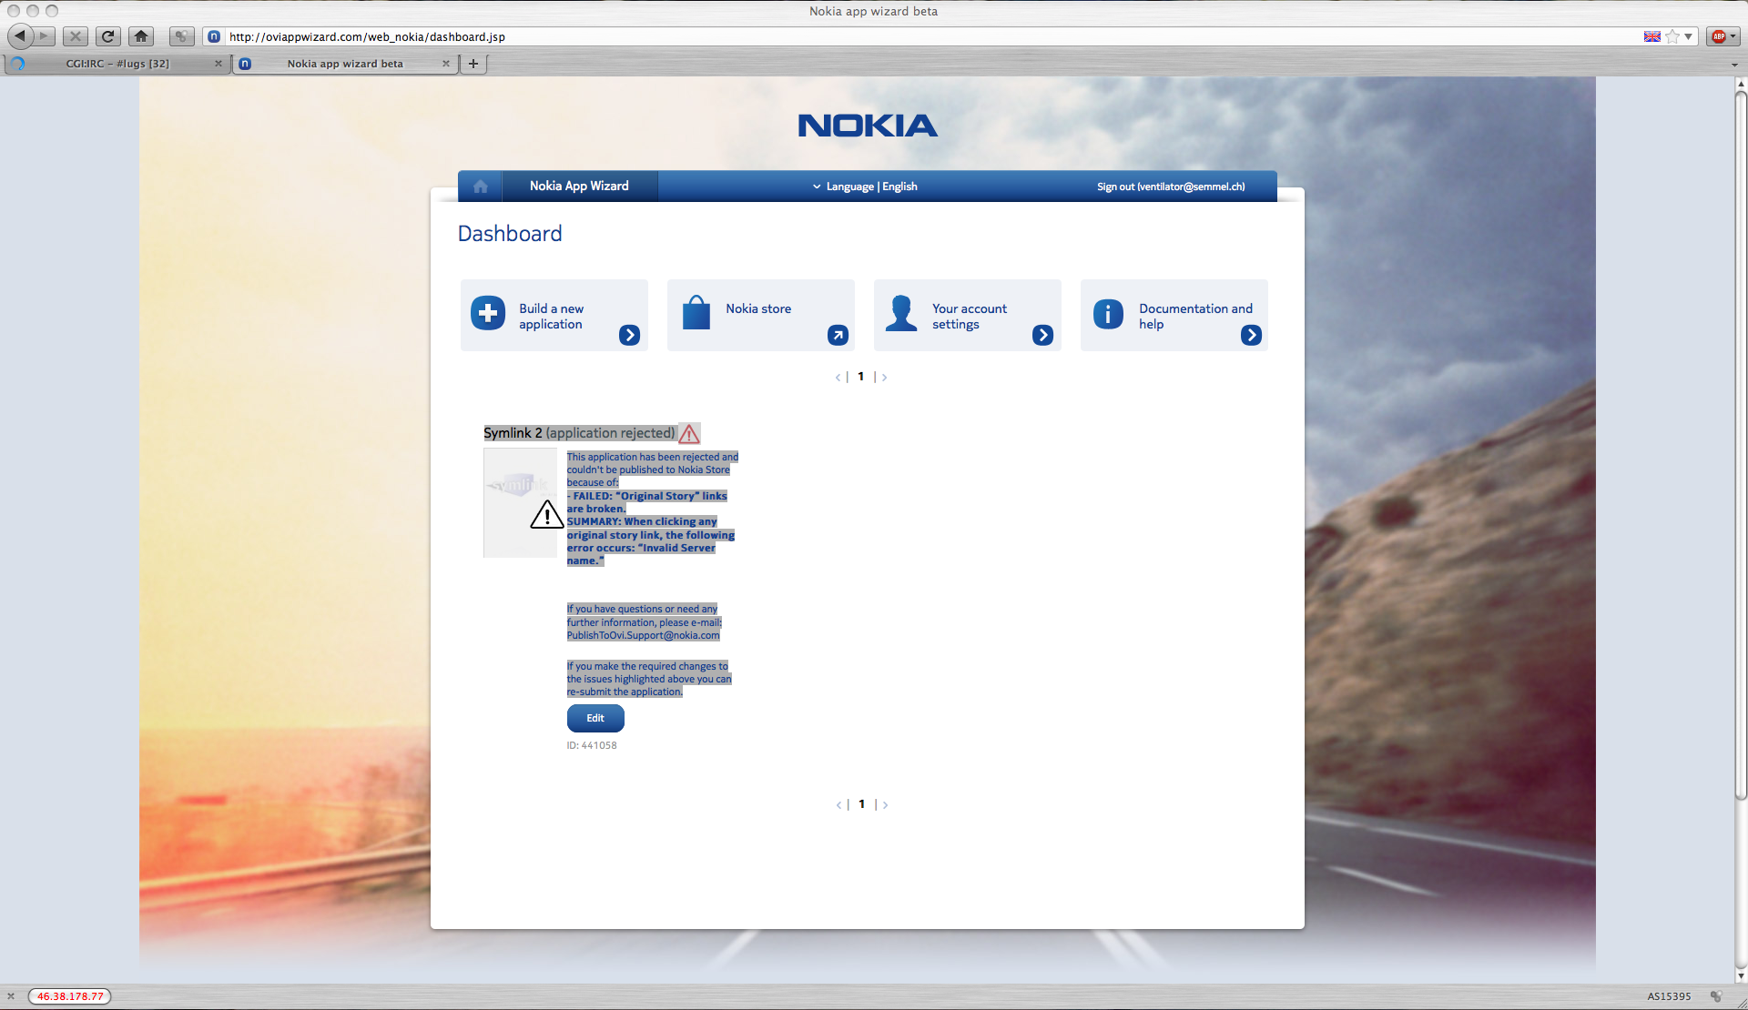Screen dimensions: 1748x1010
Task: Click the Symlink 2 application thumbnail
Action: [520, 502]
